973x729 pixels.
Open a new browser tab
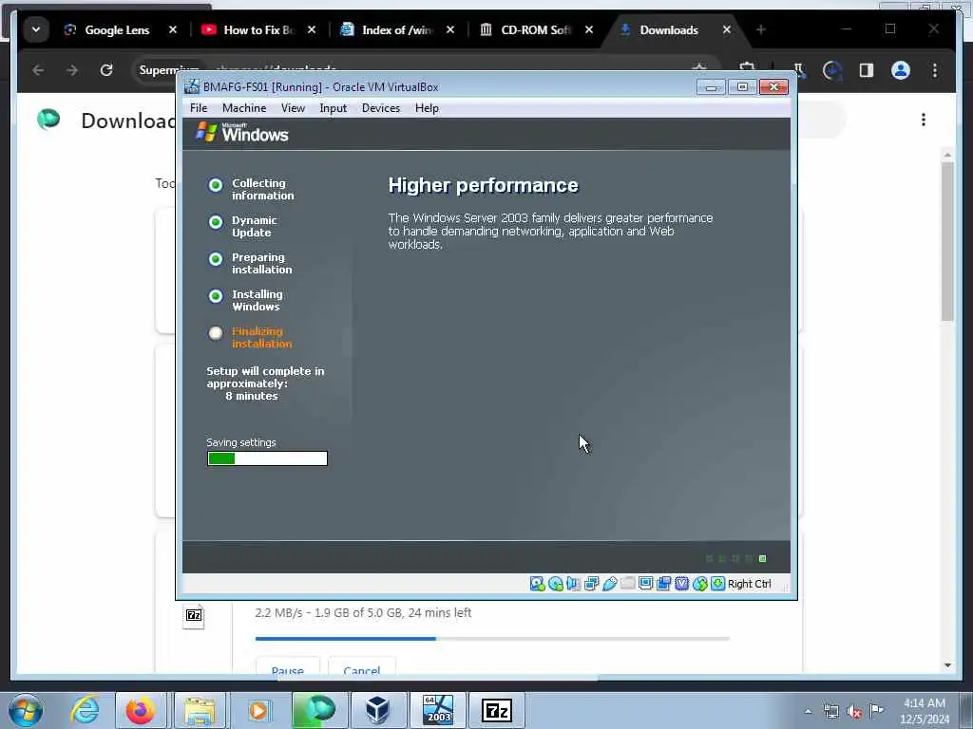[761, 29]
